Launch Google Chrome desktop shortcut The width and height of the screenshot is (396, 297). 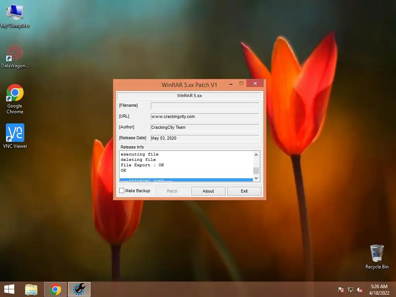tap(15, 99)
